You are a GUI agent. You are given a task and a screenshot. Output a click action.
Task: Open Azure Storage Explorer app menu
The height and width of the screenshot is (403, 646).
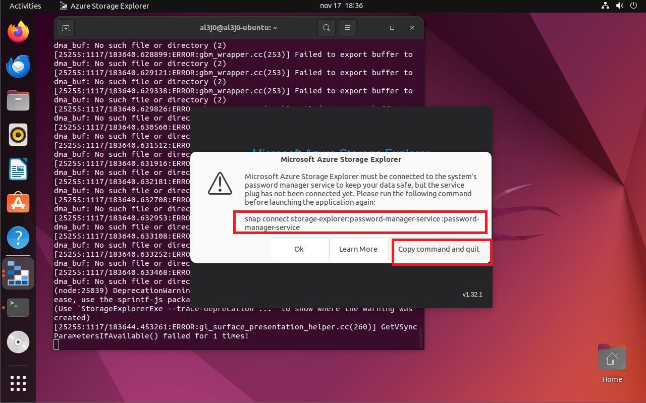point(104,6)
